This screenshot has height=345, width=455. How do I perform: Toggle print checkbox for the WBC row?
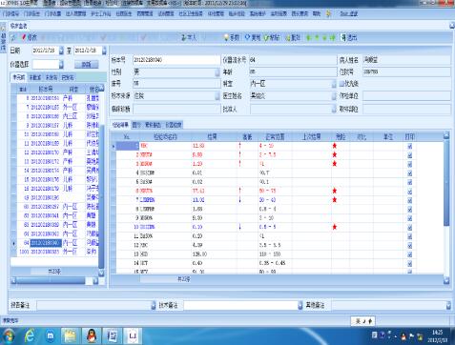click(x=409, y=146)
